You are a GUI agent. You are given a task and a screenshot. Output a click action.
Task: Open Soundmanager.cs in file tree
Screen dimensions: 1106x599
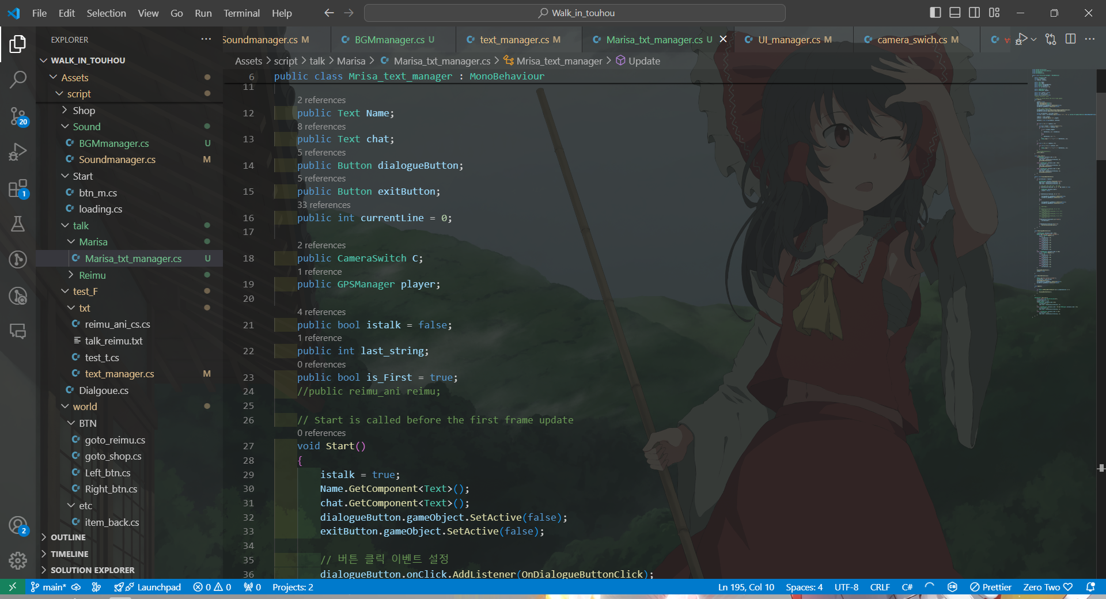pyautogui.click(x=129, y=159)
